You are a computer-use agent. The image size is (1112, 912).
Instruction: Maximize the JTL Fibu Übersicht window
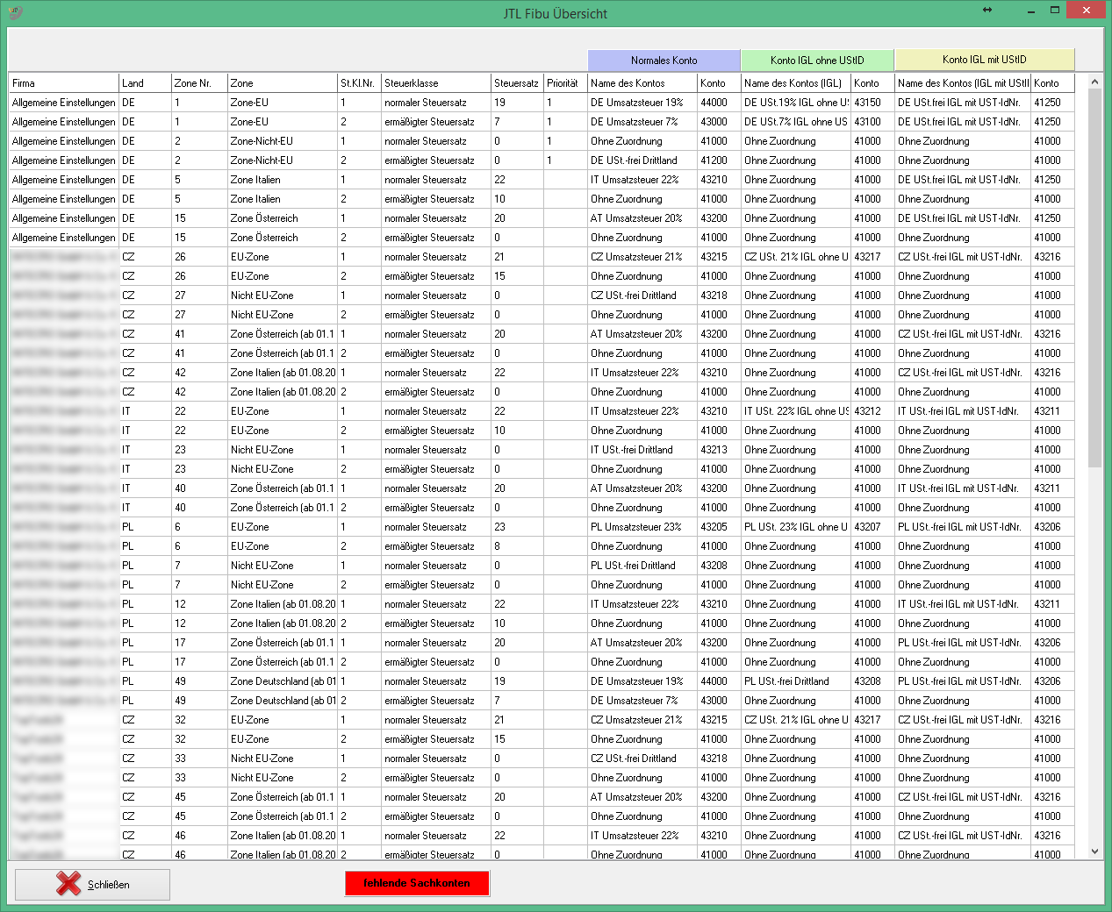1055,11
